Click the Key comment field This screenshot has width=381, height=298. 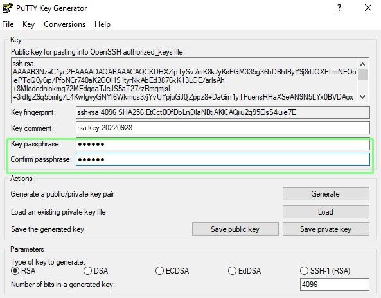click(223, 128)
